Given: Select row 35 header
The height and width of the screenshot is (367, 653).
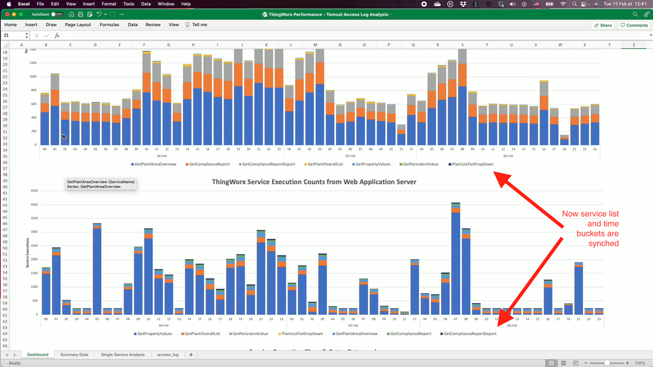Looking at the screenshot, I should [5, 156].
